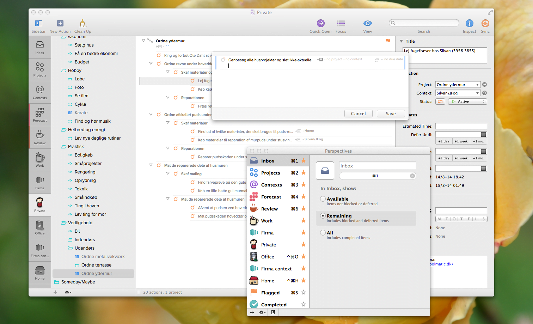533x324 pixels.
Task: Click the Quick Open toolbar icon
Action: (x=320, y=23)
